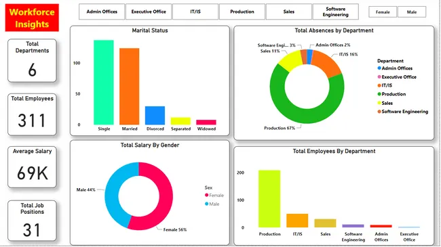Click the Divorced bar in Marital Status
Viewport: 441px width, 247px height.
[155, 115]
